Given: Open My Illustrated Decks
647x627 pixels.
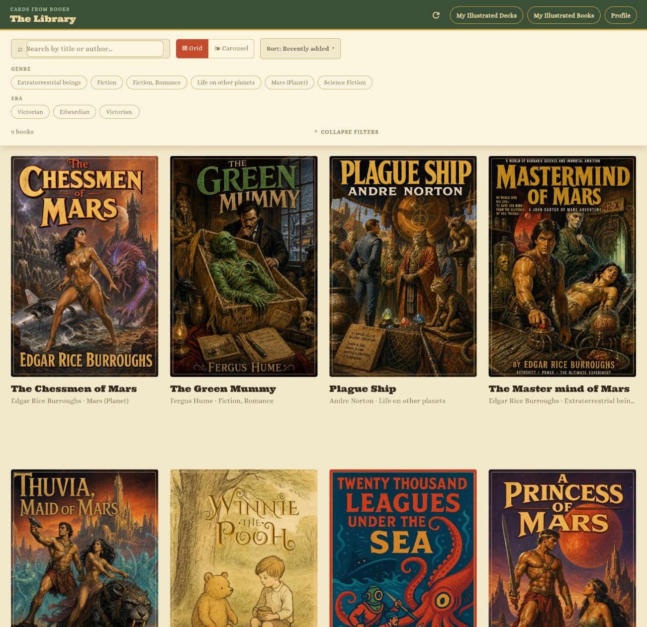Looking at the screenshot, I should click(x=486, y=15).
